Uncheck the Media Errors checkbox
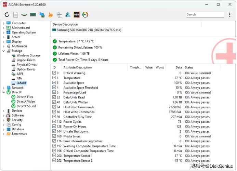237x171 pixels. pos(54,136)
